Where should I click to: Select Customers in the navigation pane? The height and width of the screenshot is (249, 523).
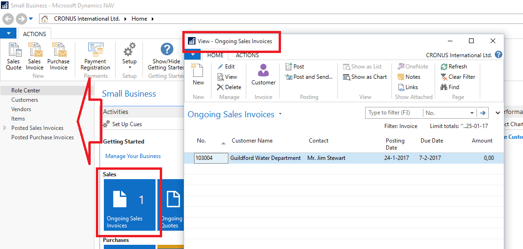25,100
